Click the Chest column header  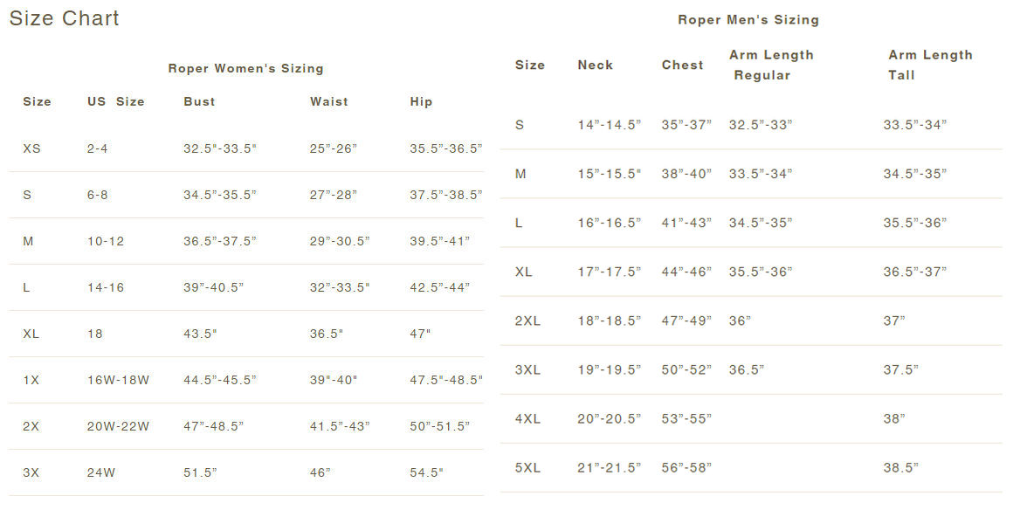coord(682,65)
